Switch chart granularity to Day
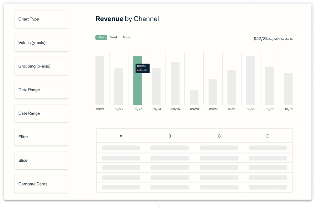Viewport: 316px width, 215px height. (x=101, y=37)
